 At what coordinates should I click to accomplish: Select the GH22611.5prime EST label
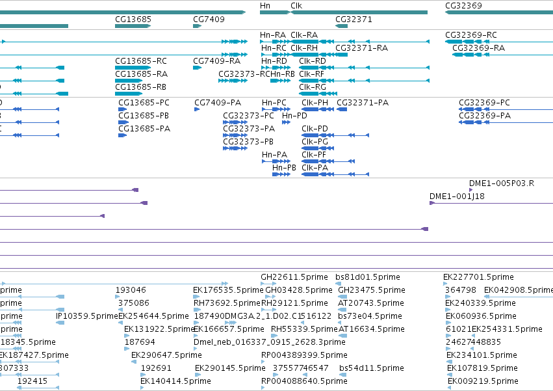(294, 277)
